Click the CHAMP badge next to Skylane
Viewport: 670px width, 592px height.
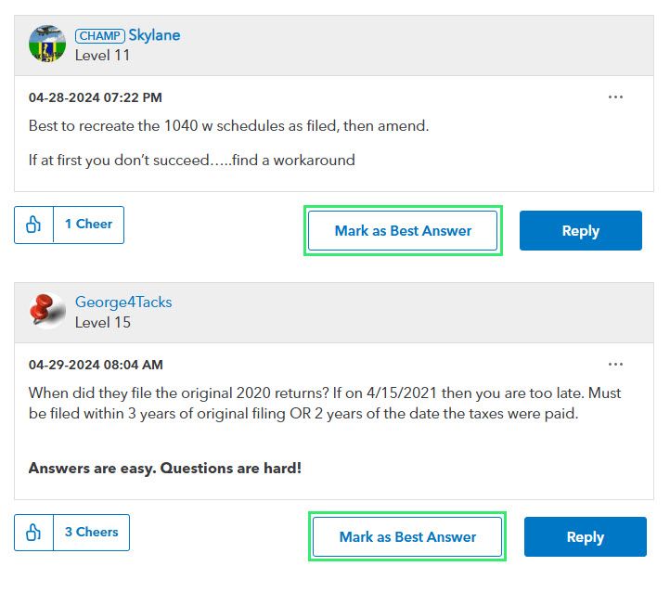99,36
